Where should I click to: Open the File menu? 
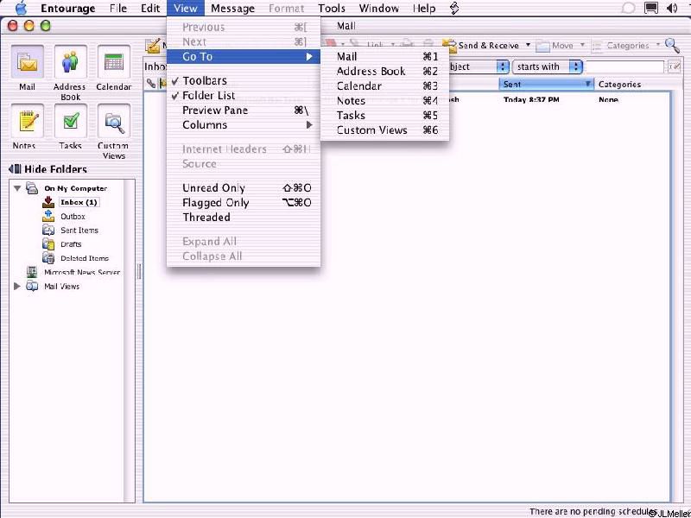point(118,8)
